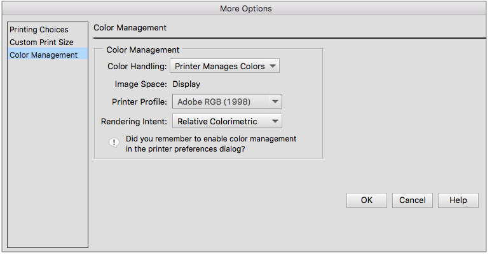Open Help for this dialog
Image resolution: width=492 pixels, height=255 pixels.
[458, 200]
